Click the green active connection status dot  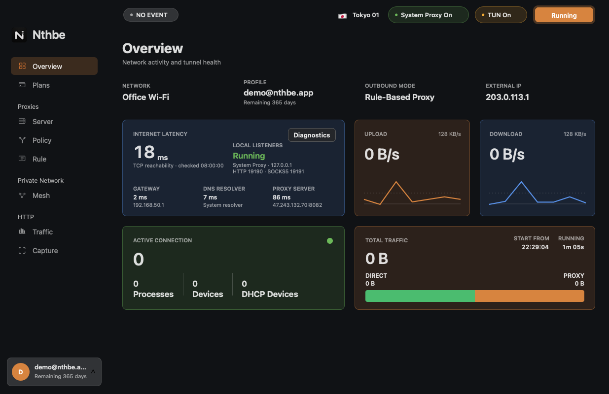click(x=330, y=241)
